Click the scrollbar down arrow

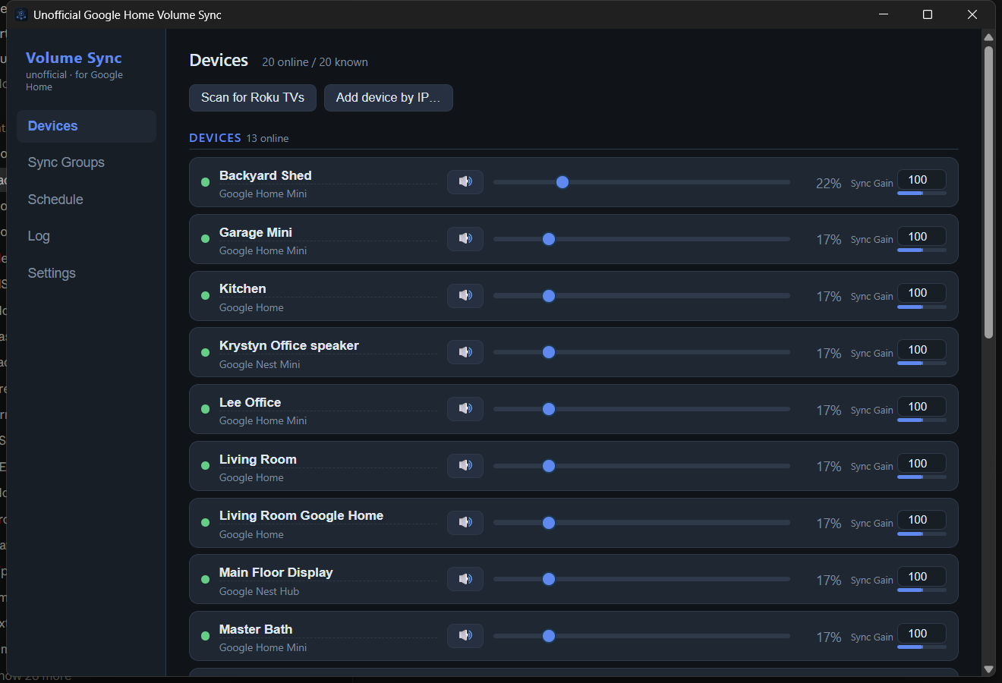point(988,669)
